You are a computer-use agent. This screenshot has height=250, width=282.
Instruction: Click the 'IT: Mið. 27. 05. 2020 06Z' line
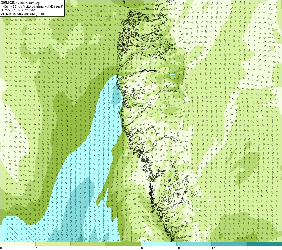pos(17,10)
